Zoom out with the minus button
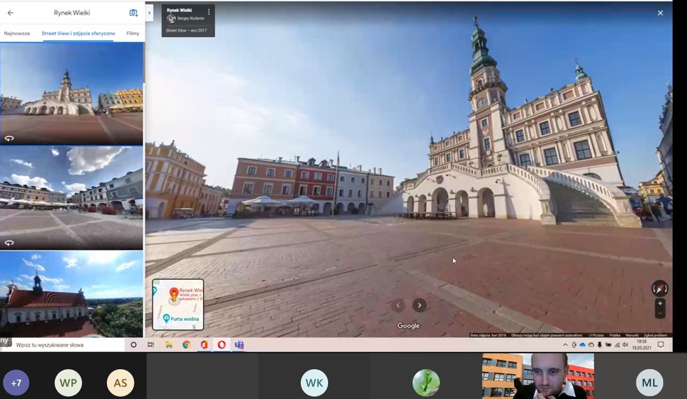The width and height of the screenshot is (687, 399). (x=660, y=313)
